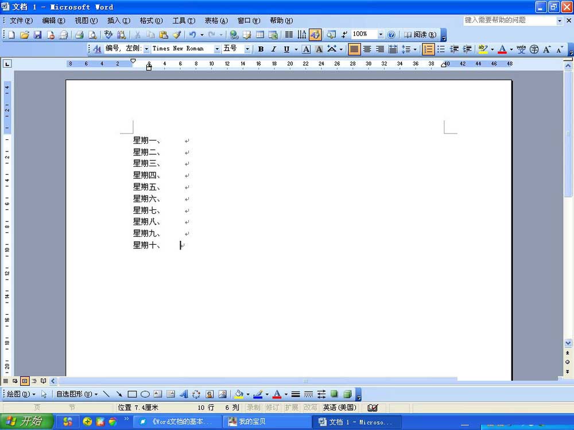
Task: Toggle Italic formatting
Action: pyautogui.click(x=273, y=49)
